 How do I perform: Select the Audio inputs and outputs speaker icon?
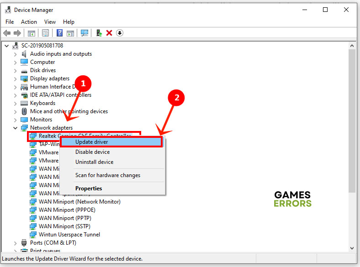[x=24, y=54]
